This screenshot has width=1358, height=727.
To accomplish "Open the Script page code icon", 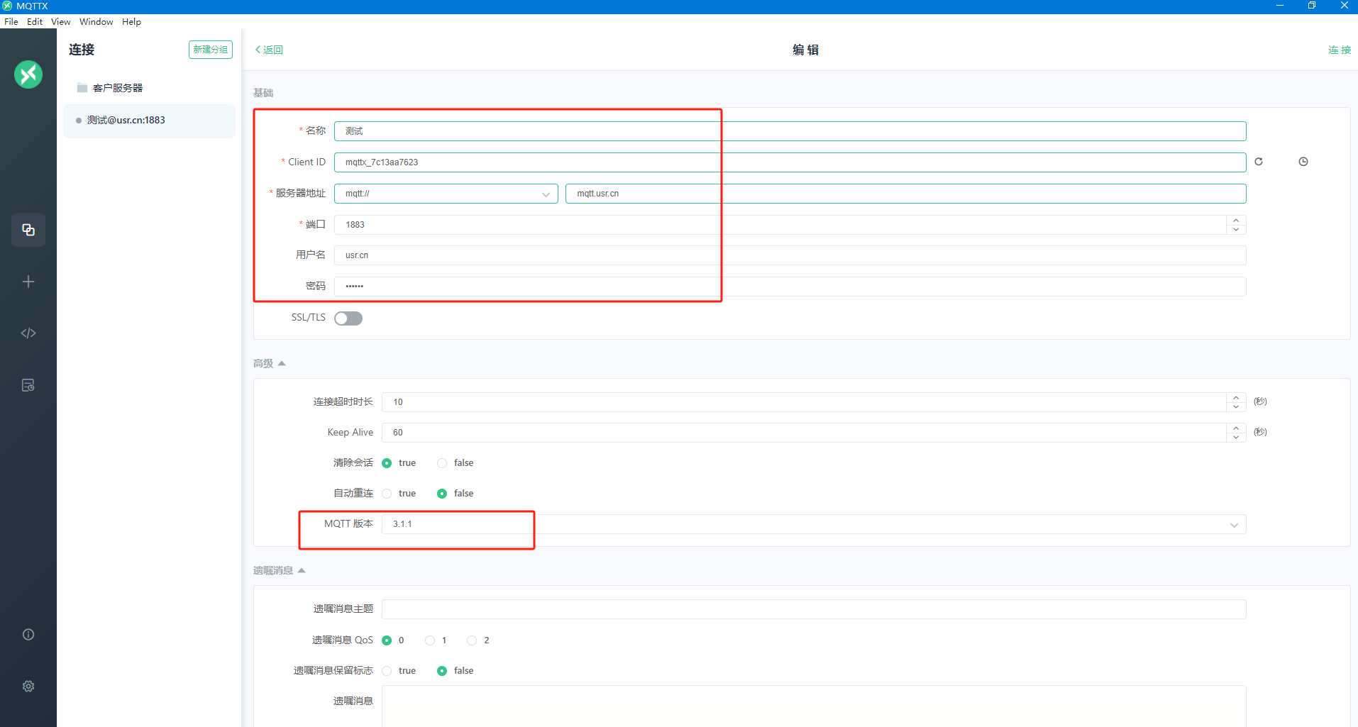I will 28,333.
